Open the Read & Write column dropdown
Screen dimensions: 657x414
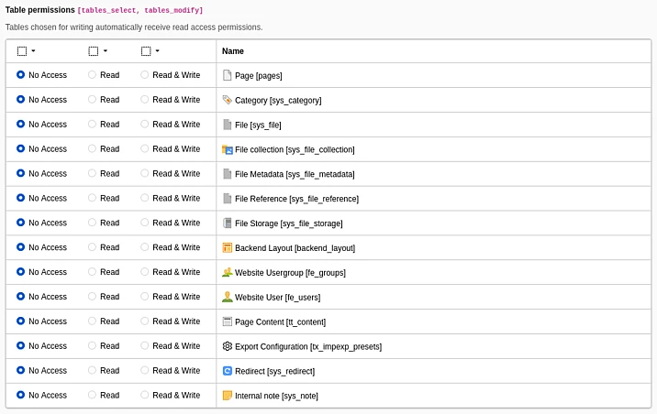(151, 51)
